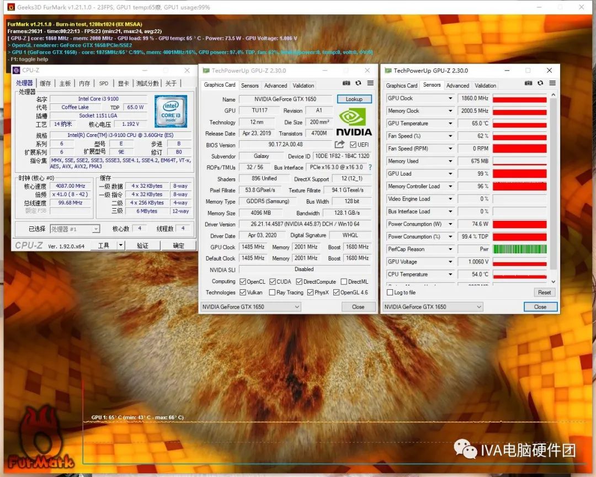
Task: Switch to Advanced tab in left GPU-Z
Action: 275,86
